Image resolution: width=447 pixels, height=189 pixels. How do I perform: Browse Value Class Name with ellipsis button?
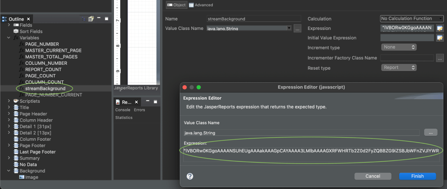point(297,29)
